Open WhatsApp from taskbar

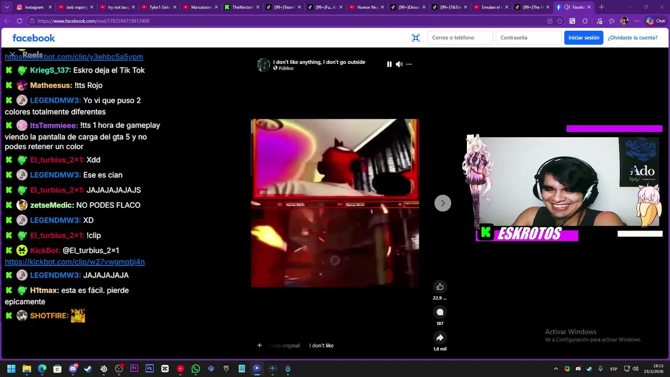coord(195,369)
